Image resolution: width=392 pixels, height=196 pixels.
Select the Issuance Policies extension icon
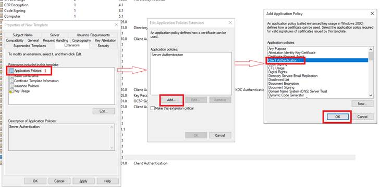(x=11, y=86)
